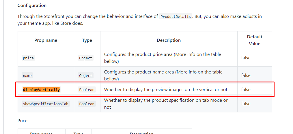
Task: Click the product name area description
Action: (x=163, y=76)
